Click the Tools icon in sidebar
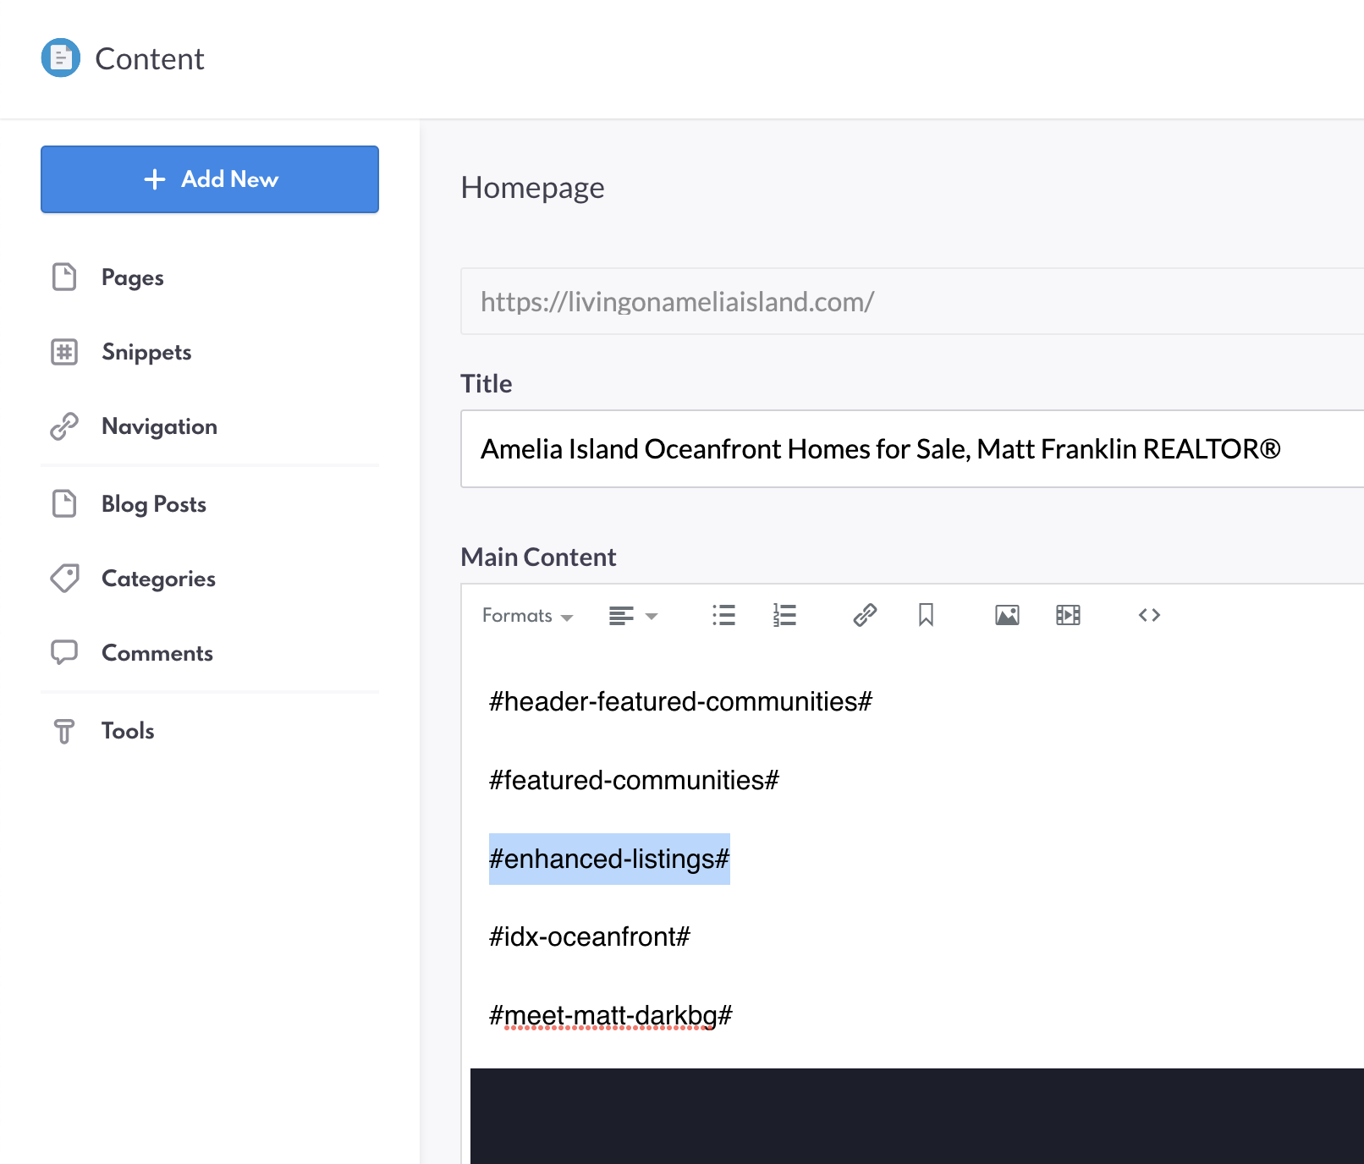Image resolution: width=1364 pixels, height=1164 pixels. coord(64,731)
